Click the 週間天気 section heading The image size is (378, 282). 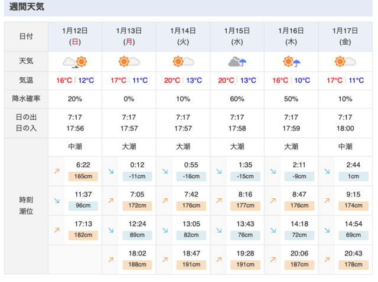click(x=25, y=7)
